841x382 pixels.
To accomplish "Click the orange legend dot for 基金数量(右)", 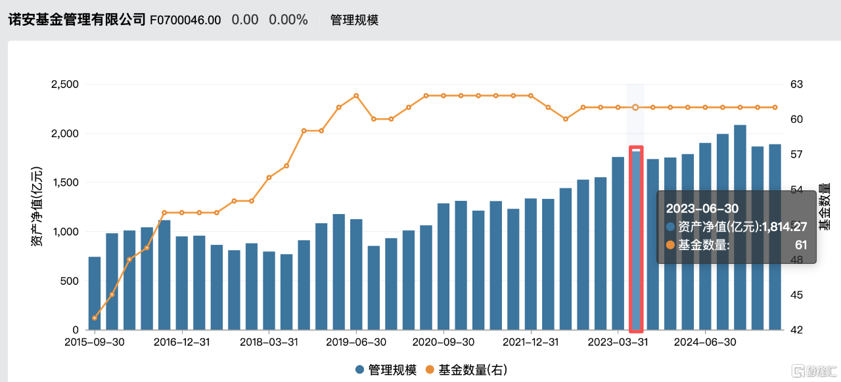I will pyautogui.click(x=430, y=370).
